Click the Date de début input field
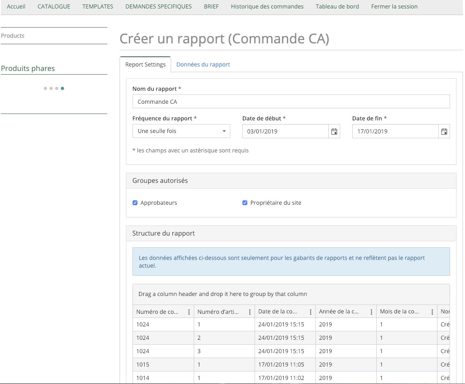The image size is (465, 384). [x=285, y=131]
